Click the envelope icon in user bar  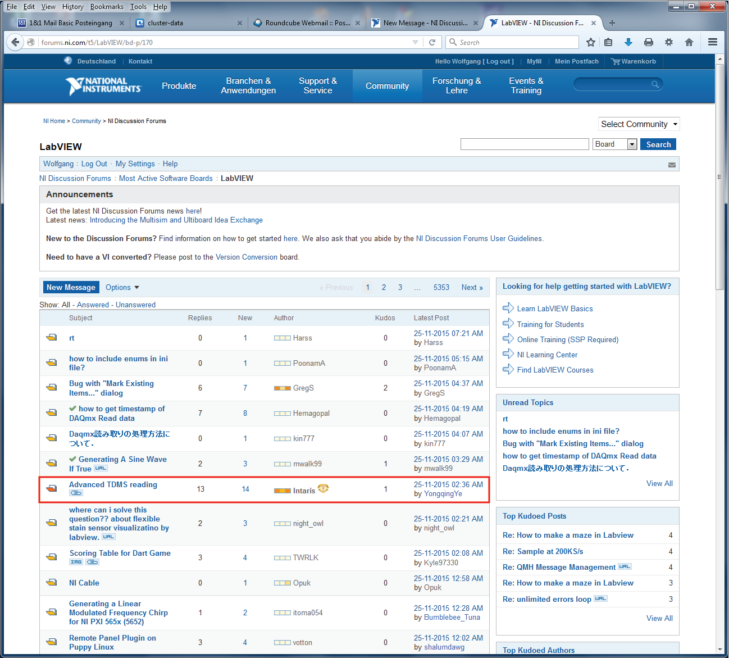[x=672, y=165]
